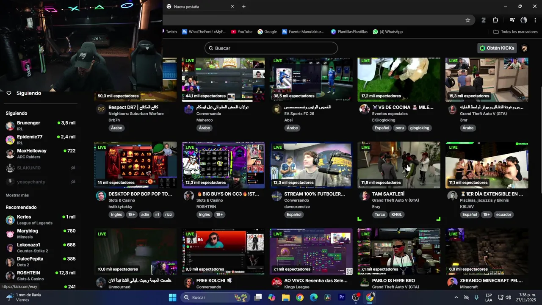The height and width of the screenshot is (305, 542).
Task: Open the STREAM 100% FUTBOLER thumbnail
Action: coord(311,165)
